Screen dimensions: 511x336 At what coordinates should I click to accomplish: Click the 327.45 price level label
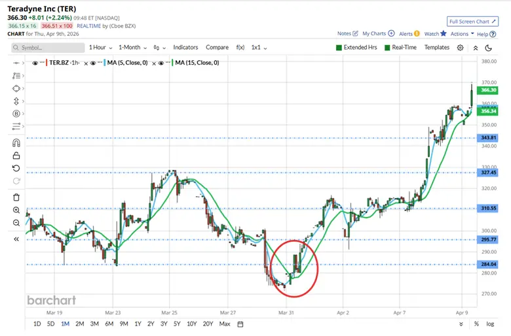point(487,173)
